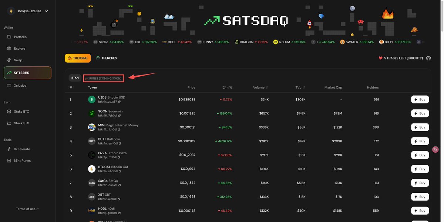This screenshot has height=222, width=444.
Task: Open the wallet address dropdown bc1qvs...sze84s
Action: pyautogui.click(x=28, y=11)
